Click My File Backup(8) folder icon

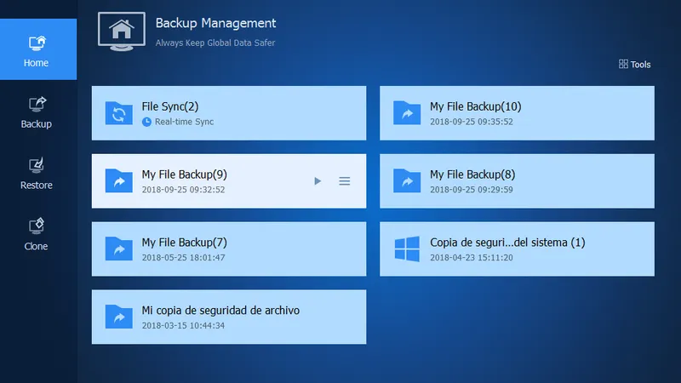click(406, 180)
